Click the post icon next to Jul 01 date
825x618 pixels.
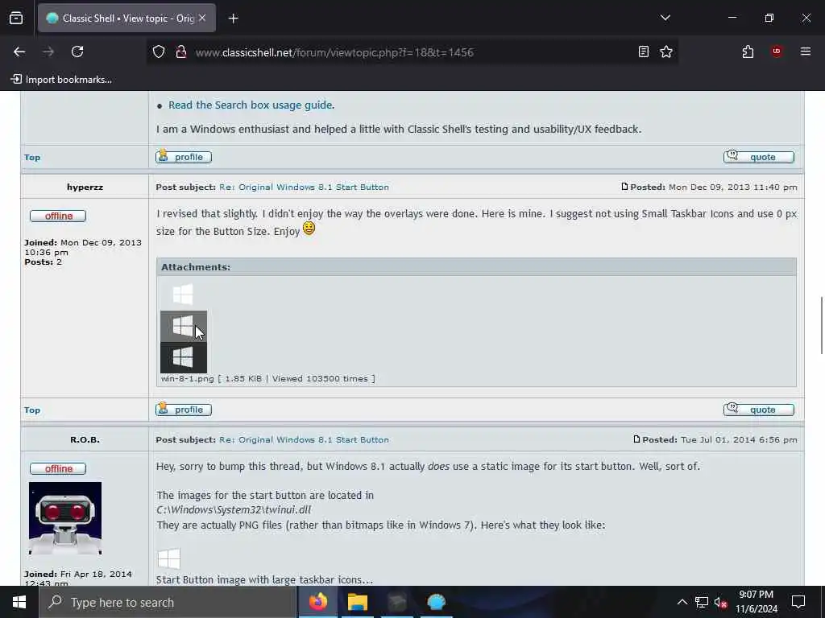coord(636,439)
